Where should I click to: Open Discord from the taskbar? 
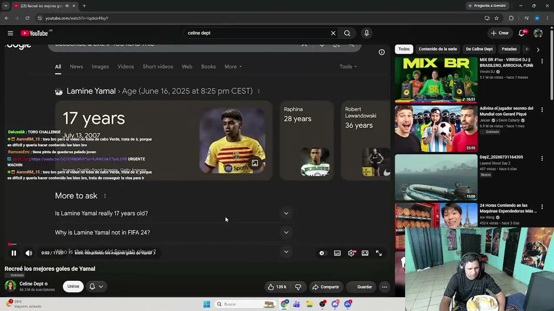point(335,304)
